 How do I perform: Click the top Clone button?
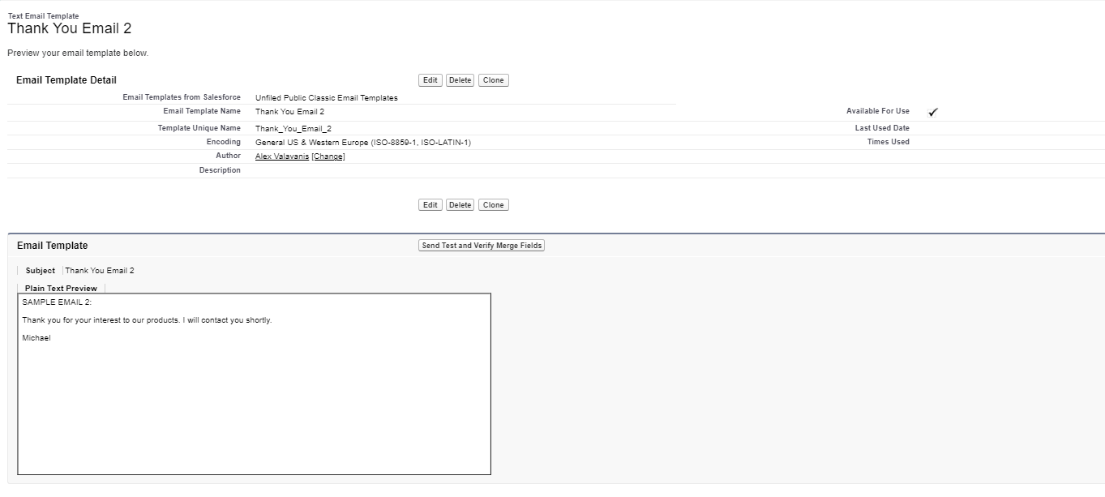(x=493, y=80)
